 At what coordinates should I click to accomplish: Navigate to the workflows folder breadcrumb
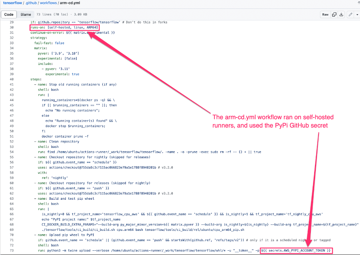pos(48,3)
